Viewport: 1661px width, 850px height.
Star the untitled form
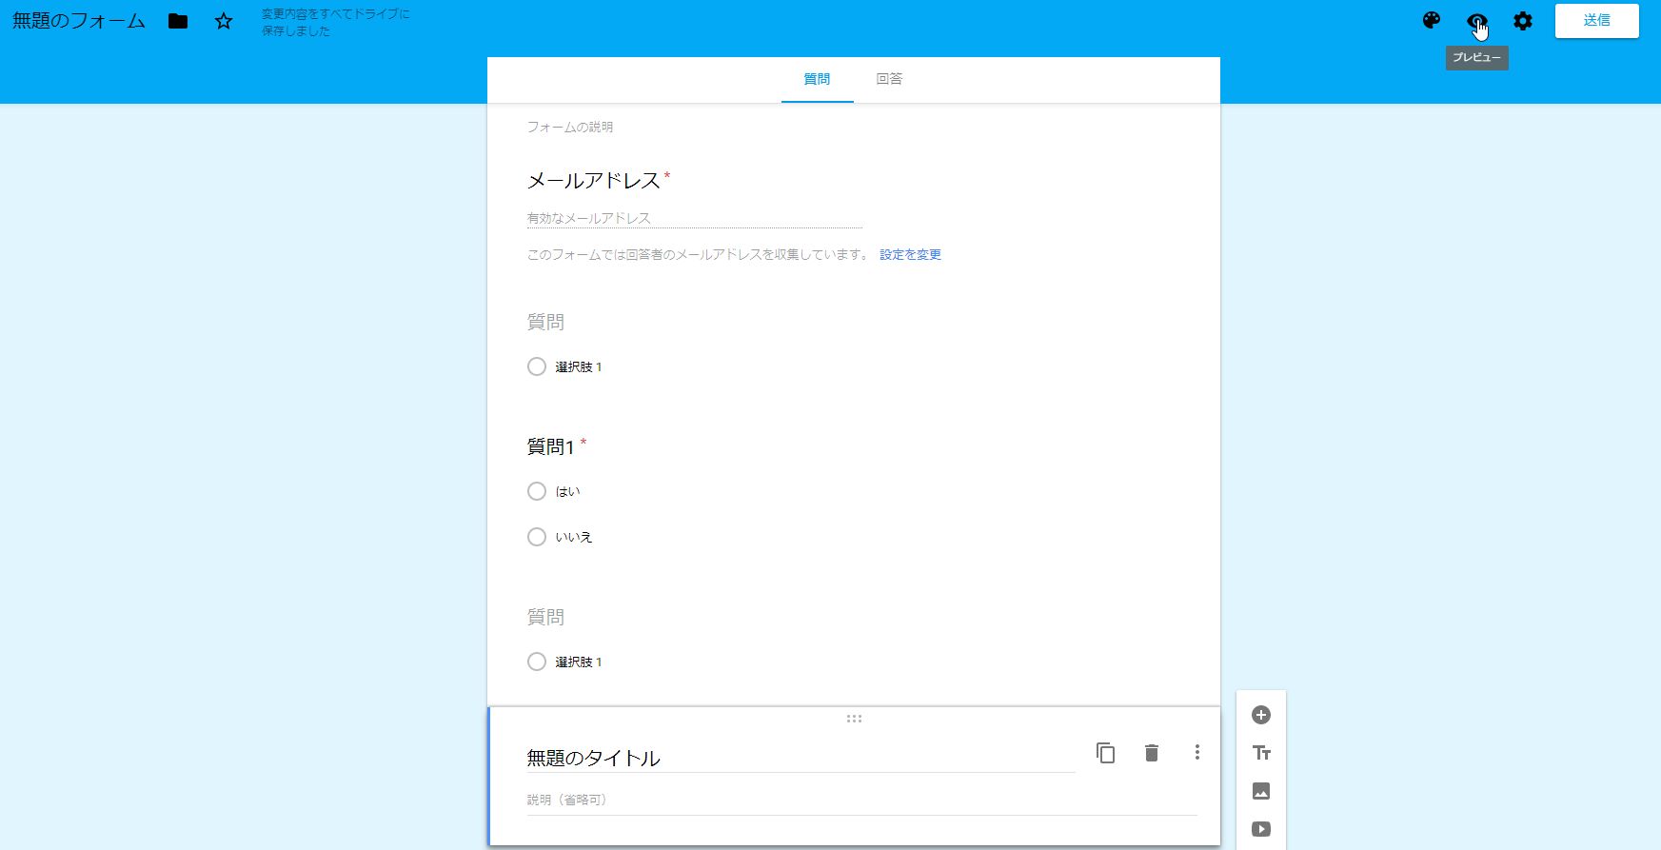point(224,21)
